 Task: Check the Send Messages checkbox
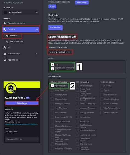tap(77, 86)
